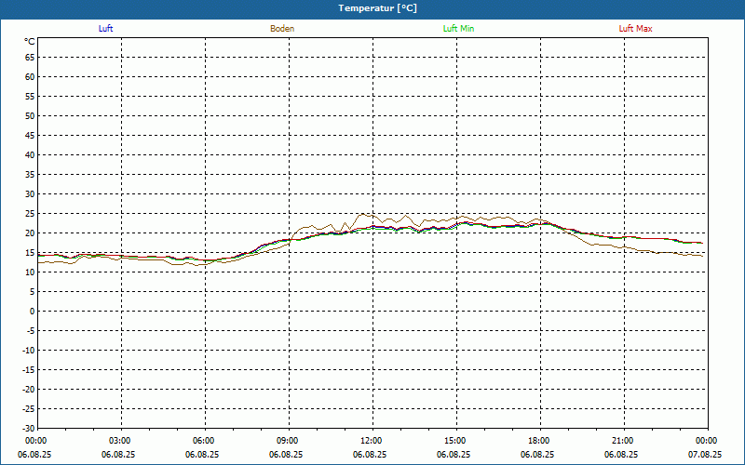Viewport: 745px width, 465px height.
Task: Click the 40 y-axis label
Action: 30,155
